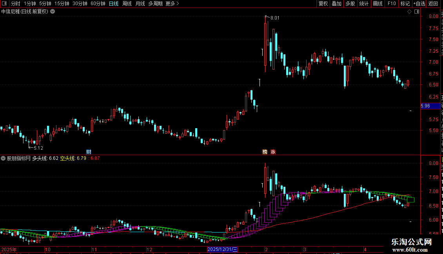This screenshot has height=254, width=443.
Task: Open 多周期 multi-period view
Action: [155, 4]
